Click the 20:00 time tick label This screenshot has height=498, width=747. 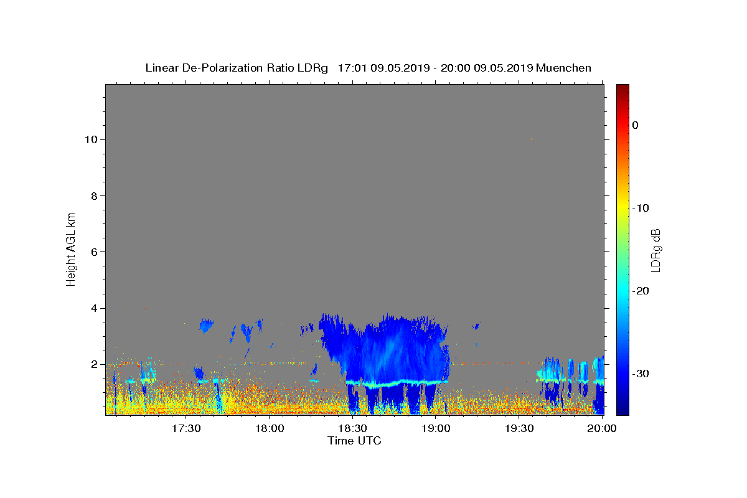(602, 429)
